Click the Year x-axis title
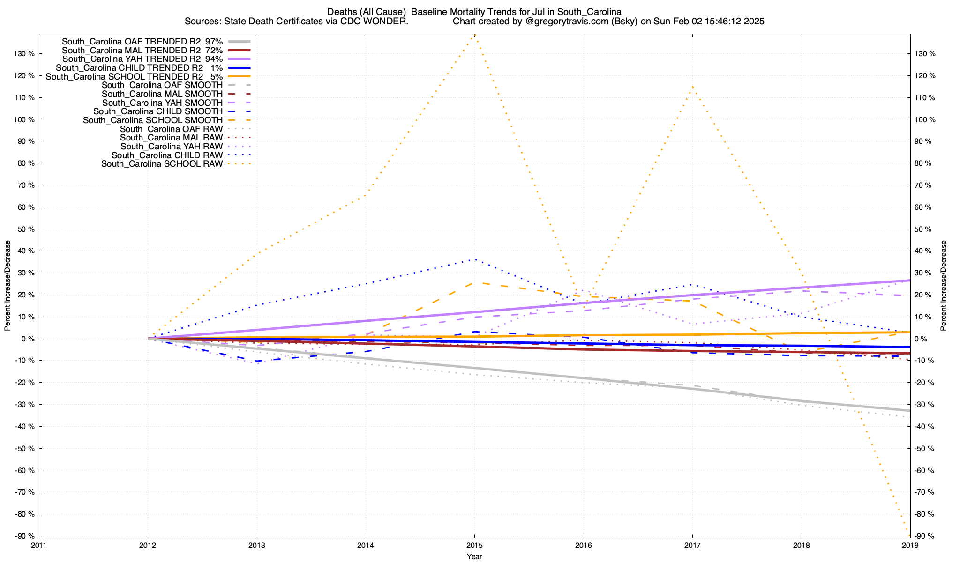This screenshot has height=562, width=960. click(474, 556)
